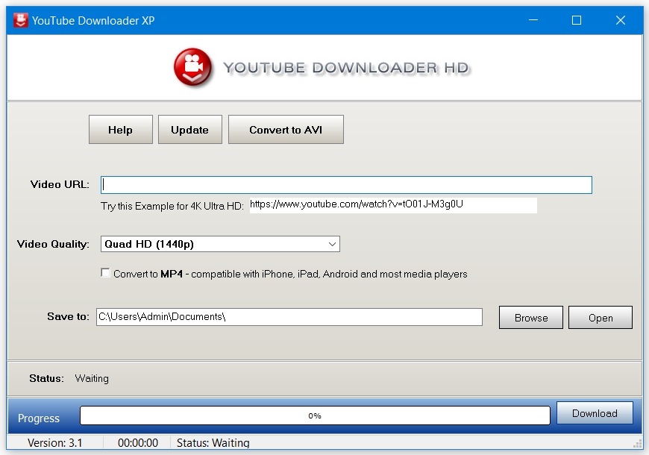The width and height of the screenshot is (649, 455).
Task: Click the YouTube Downloader app icon in title bar
Action: pyautogui.click(x=20, y=20)
